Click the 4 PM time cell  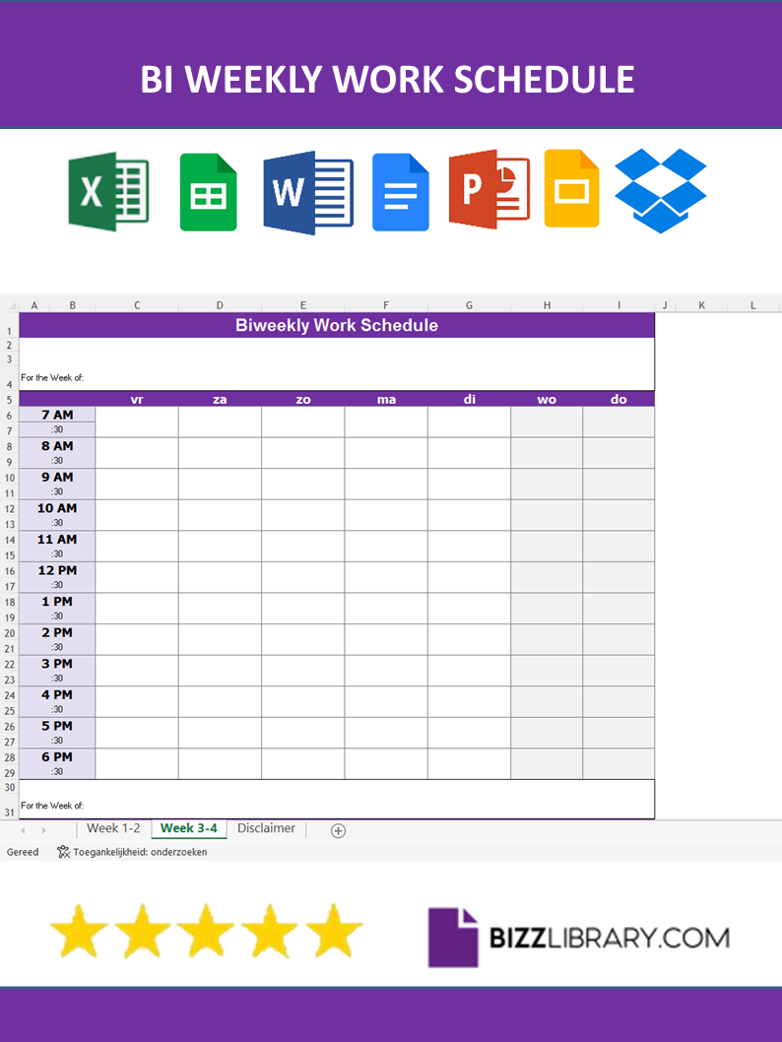click(x=57, y=695)
